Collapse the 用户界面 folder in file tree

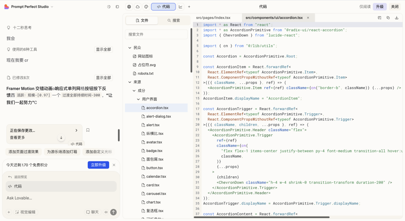click(138, 99)
